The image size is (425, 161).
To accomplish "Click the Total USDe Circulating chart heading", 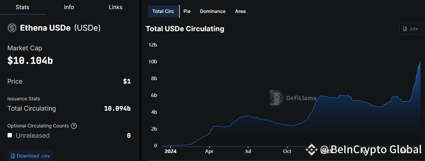I will [x=185, y=29].
